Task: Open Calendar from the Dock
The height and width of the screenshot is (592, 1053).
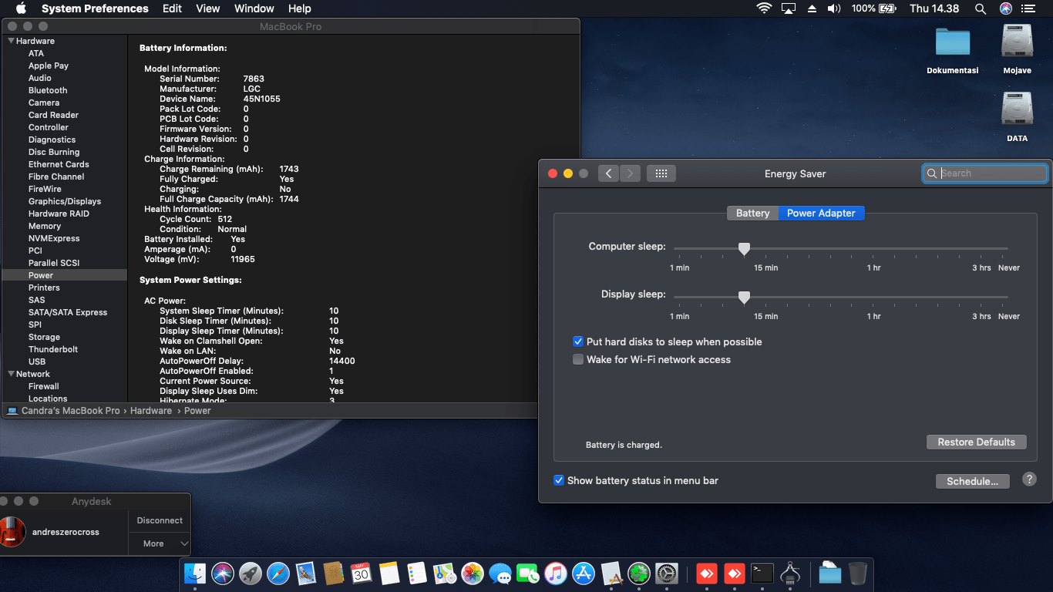Action: 362,573
